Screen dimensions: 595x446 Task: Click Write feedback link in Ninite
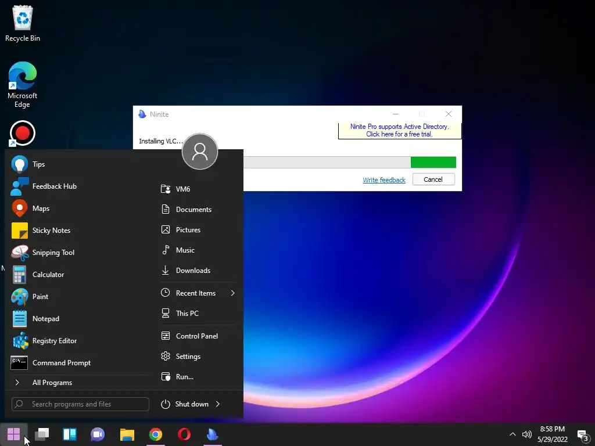coord(384,180)
